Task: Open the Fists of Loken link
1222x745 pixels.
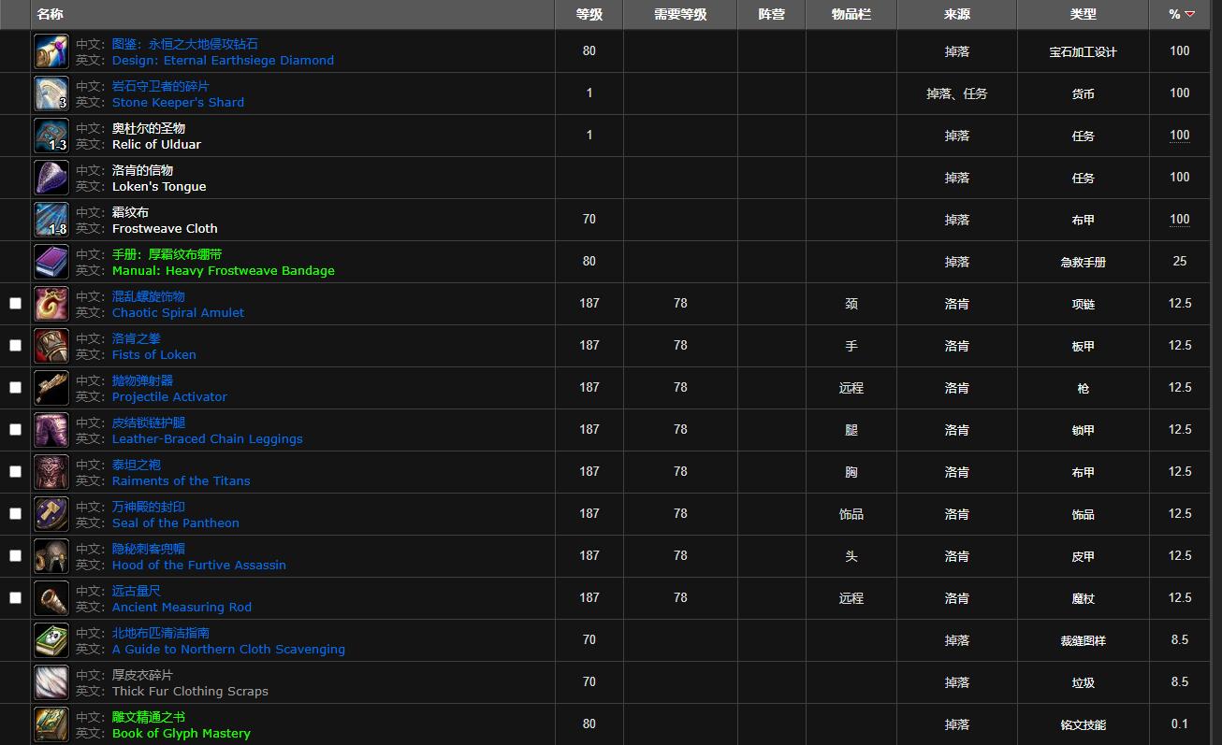Action: click(x=154, y=354)
